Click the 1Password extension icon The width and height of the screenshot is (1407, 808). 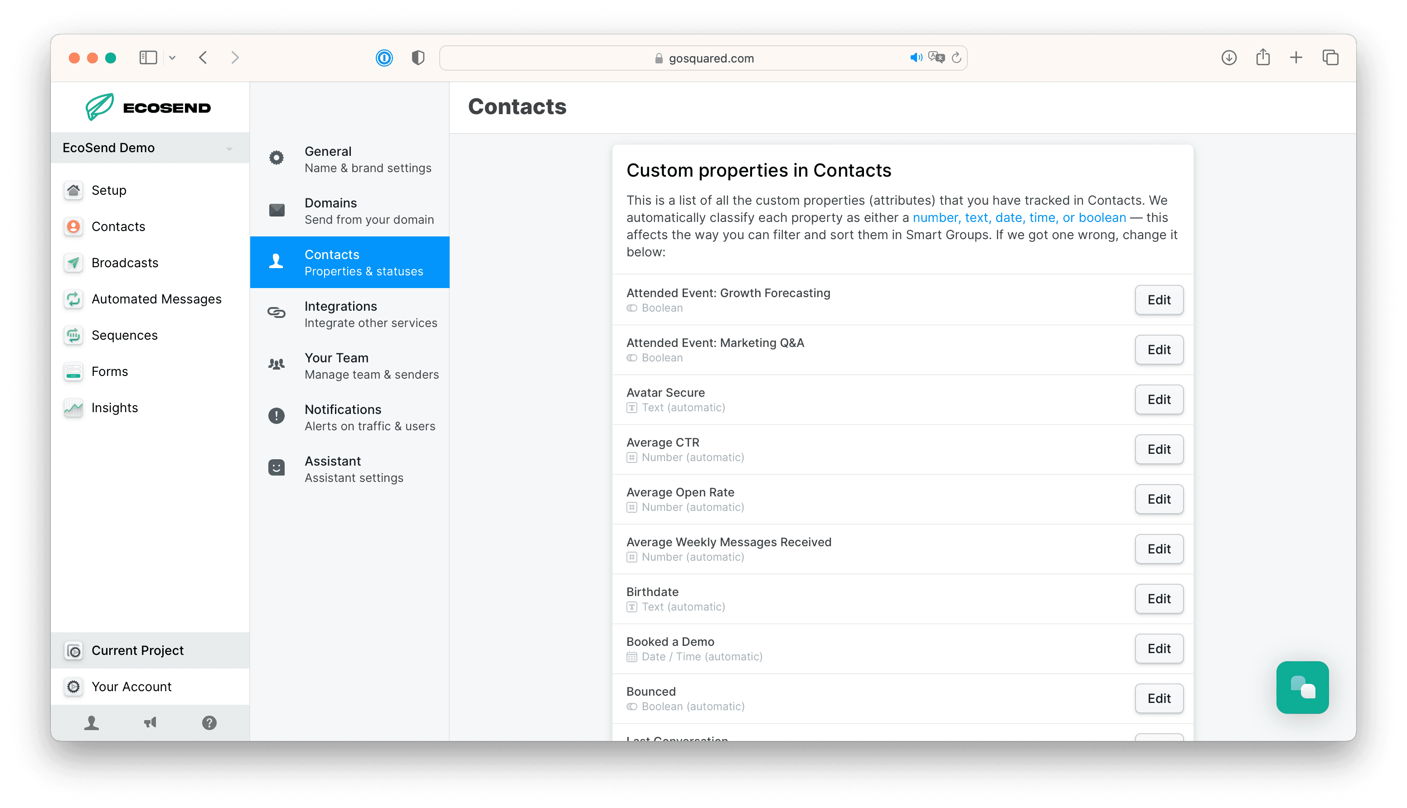384,58
